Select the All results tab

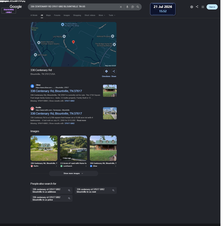pyautogui.click(x=42, y=15)
